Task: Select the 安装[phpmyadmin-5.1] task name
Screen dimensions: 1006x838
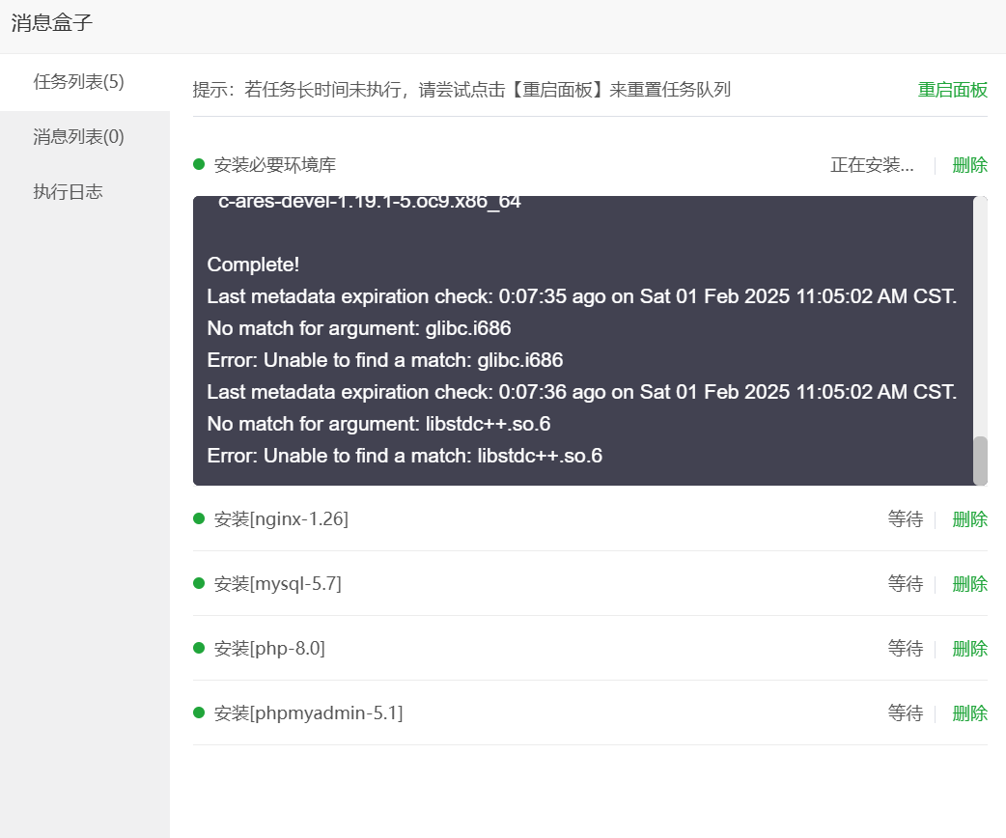Action: [x=309, y=713]
